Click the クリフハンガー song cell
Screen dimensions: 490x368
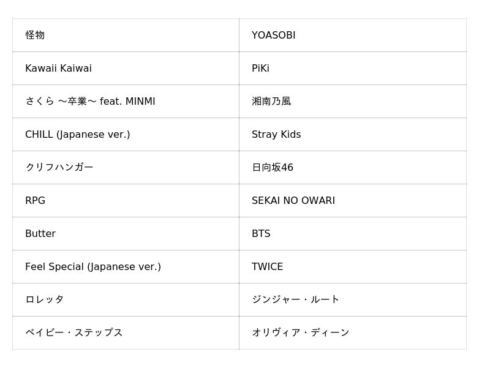tap(59, 168)
